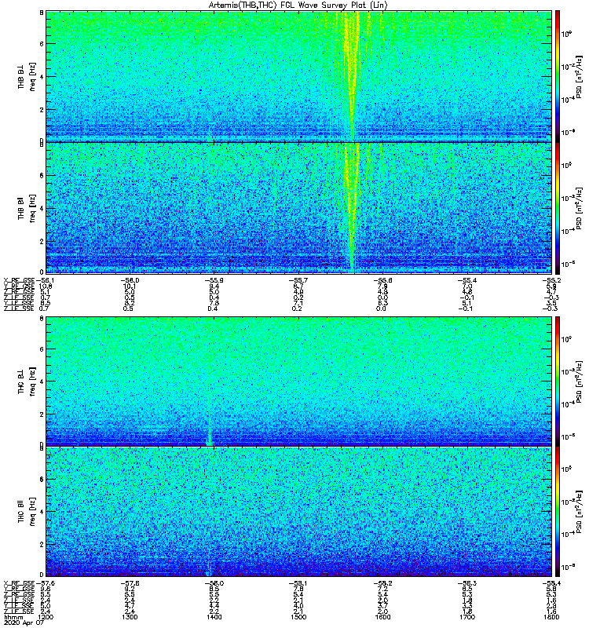Click the narrow spike in THC B⊥ near 1400
Screen dimensions: 589x628
[209, 436]
